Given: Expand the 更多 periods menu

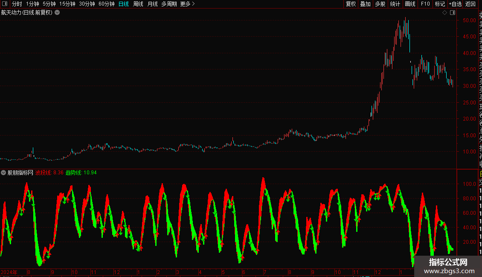Looking at the screenshot, I should [188, 4].
